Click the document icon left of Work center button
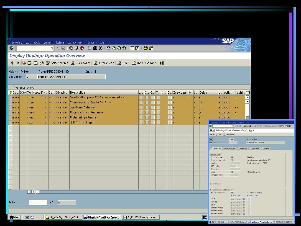The image size is (301, 226). pos(48,63)
